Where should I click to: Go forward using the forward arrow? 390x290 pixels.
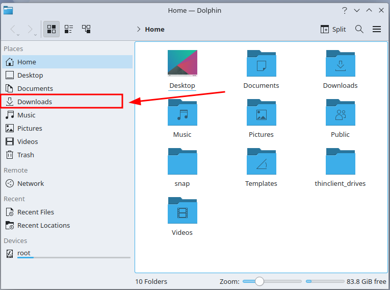click(x=30, y=29)
